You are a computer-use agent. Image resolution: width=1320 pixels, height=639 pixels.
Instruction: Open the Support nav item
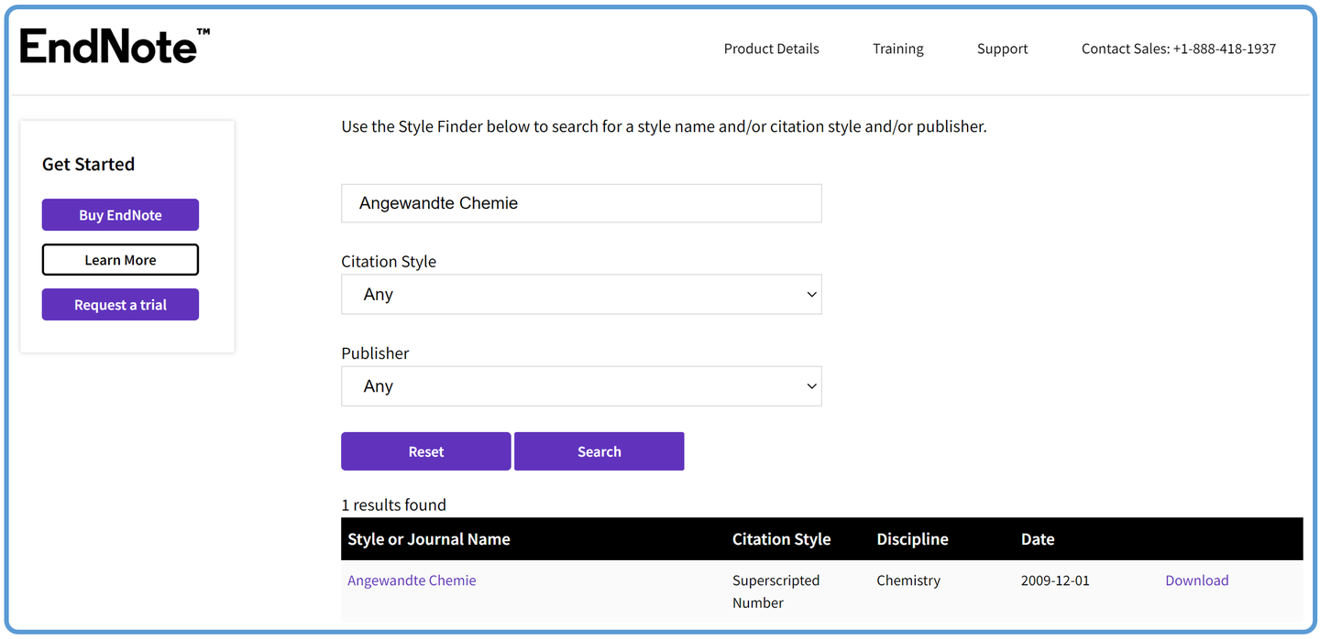coord(1002,49)
